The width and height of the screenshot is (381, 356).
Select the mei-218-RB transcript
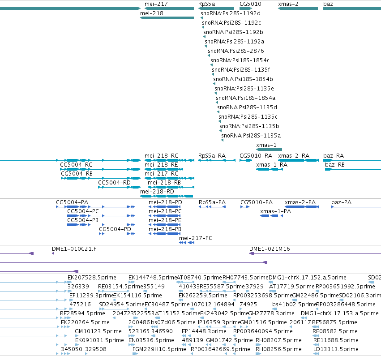(x=171, y=187)
